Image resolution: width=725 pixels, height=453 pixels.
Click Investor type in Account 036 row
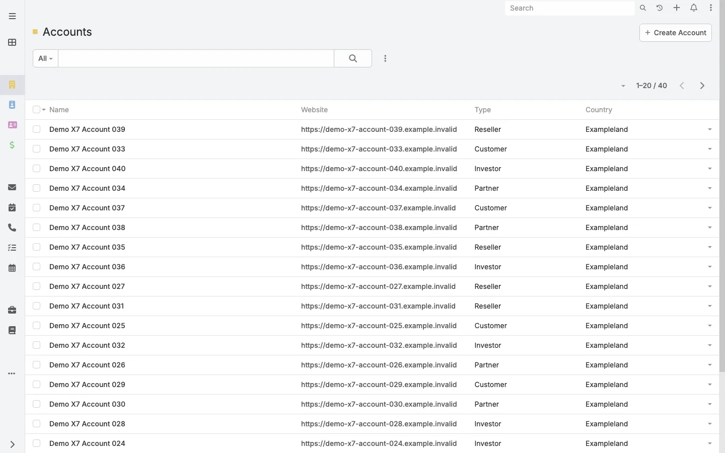[487, 267]
